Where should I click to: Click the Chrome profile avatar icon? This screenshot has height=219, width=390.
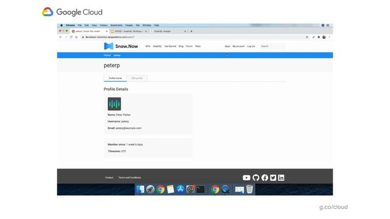pyautogui.click(x=324, y=37)
